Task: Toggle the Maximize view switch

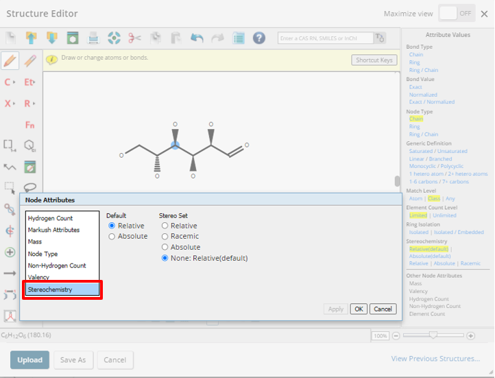Action: pyautogui.click(x=457, y=14)
